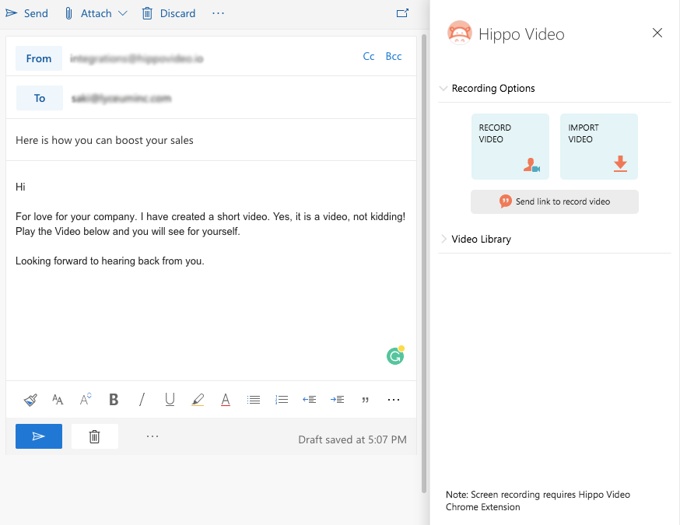Viewport: 680px width, 525px height.
Task: Pop out the compose window
Action: point(402,13)
